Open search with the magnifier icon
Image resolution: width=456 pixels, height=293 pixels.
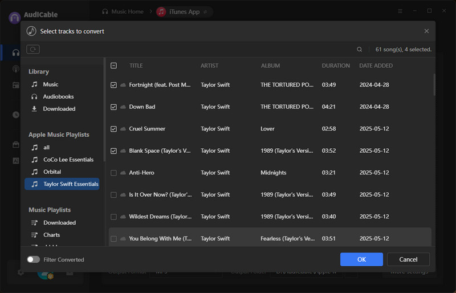click(x=360, y=50)
